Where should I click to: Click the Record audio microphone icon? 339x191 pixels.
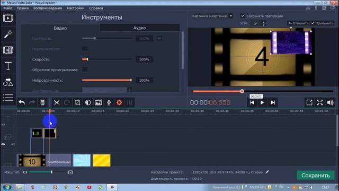pos(109,102)
